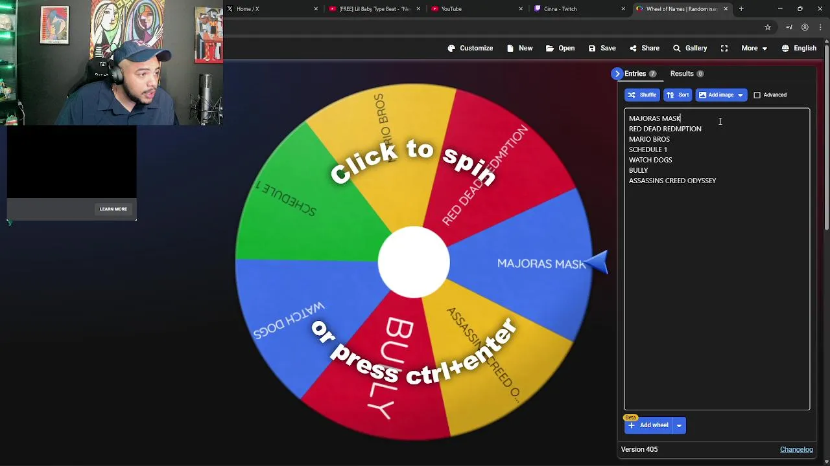
Task: Click the BULLY entry line
Action: click(x=638, y=170)
